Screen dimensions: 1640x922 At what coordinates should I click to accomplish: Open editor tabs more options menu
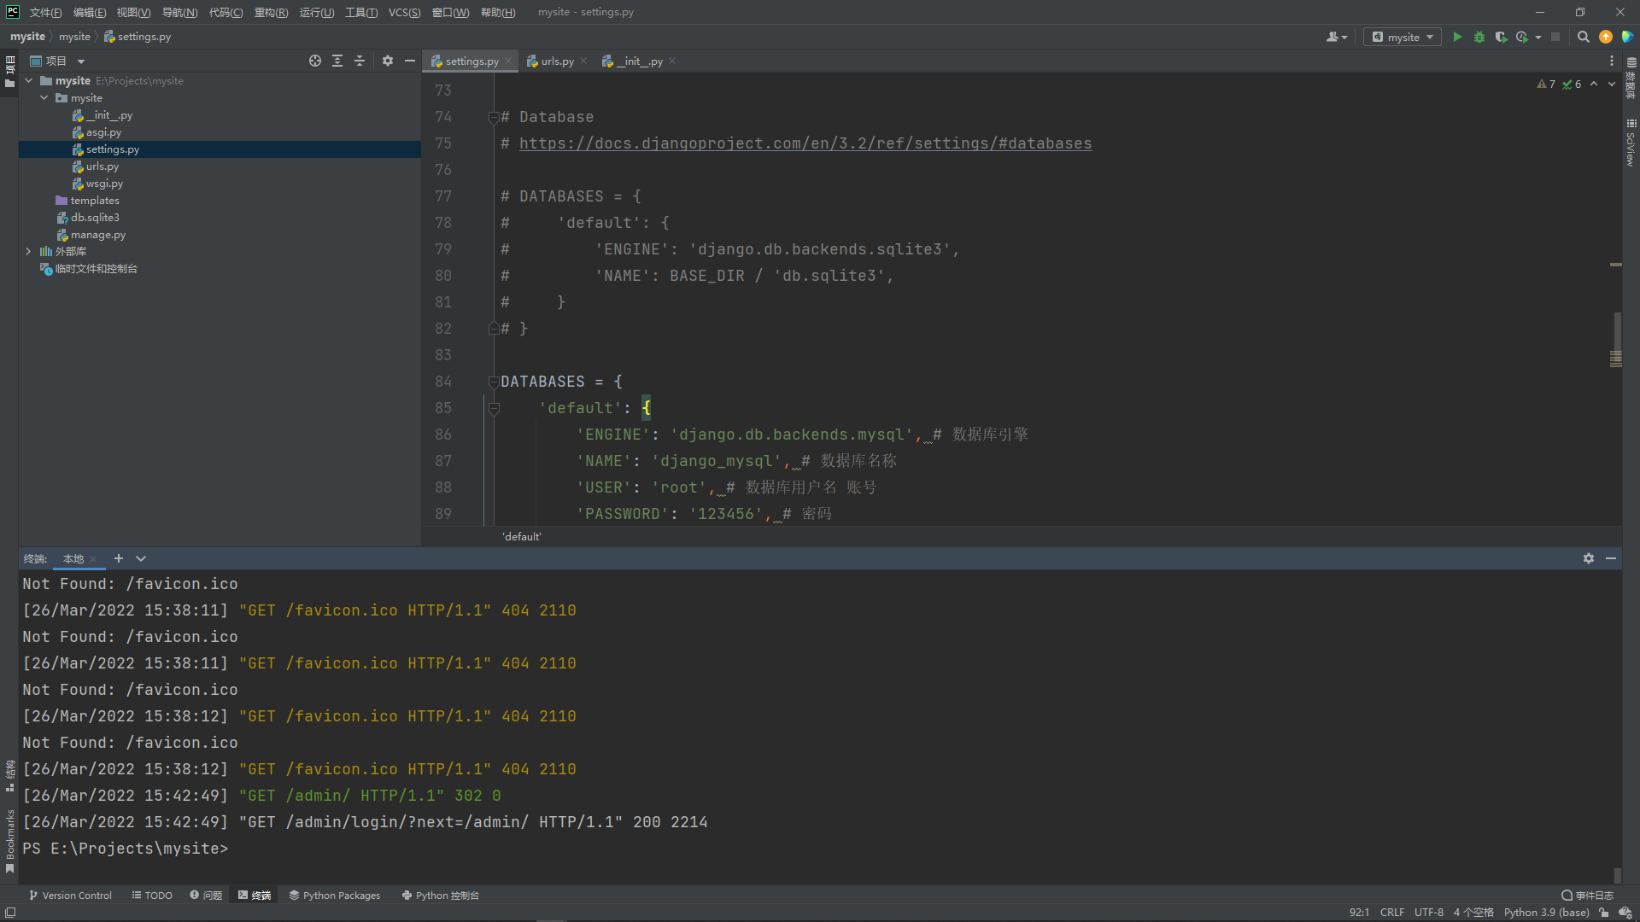tap(1612, 61)
